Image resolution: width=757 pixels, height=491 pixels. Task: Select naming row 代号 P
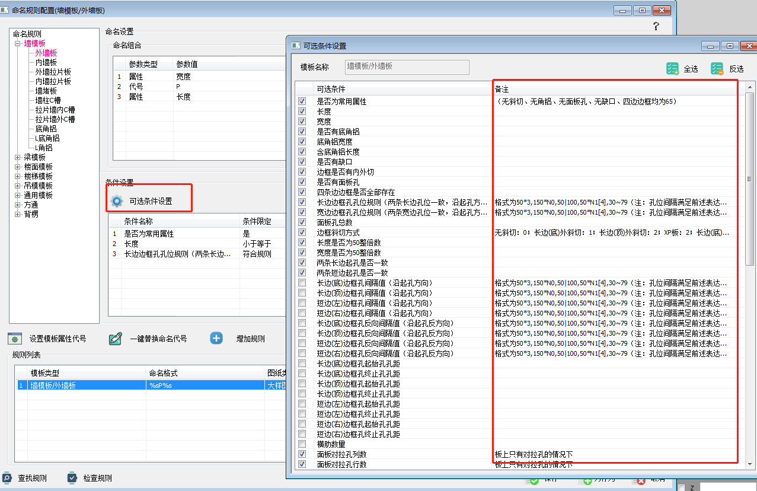click(199, 87)
